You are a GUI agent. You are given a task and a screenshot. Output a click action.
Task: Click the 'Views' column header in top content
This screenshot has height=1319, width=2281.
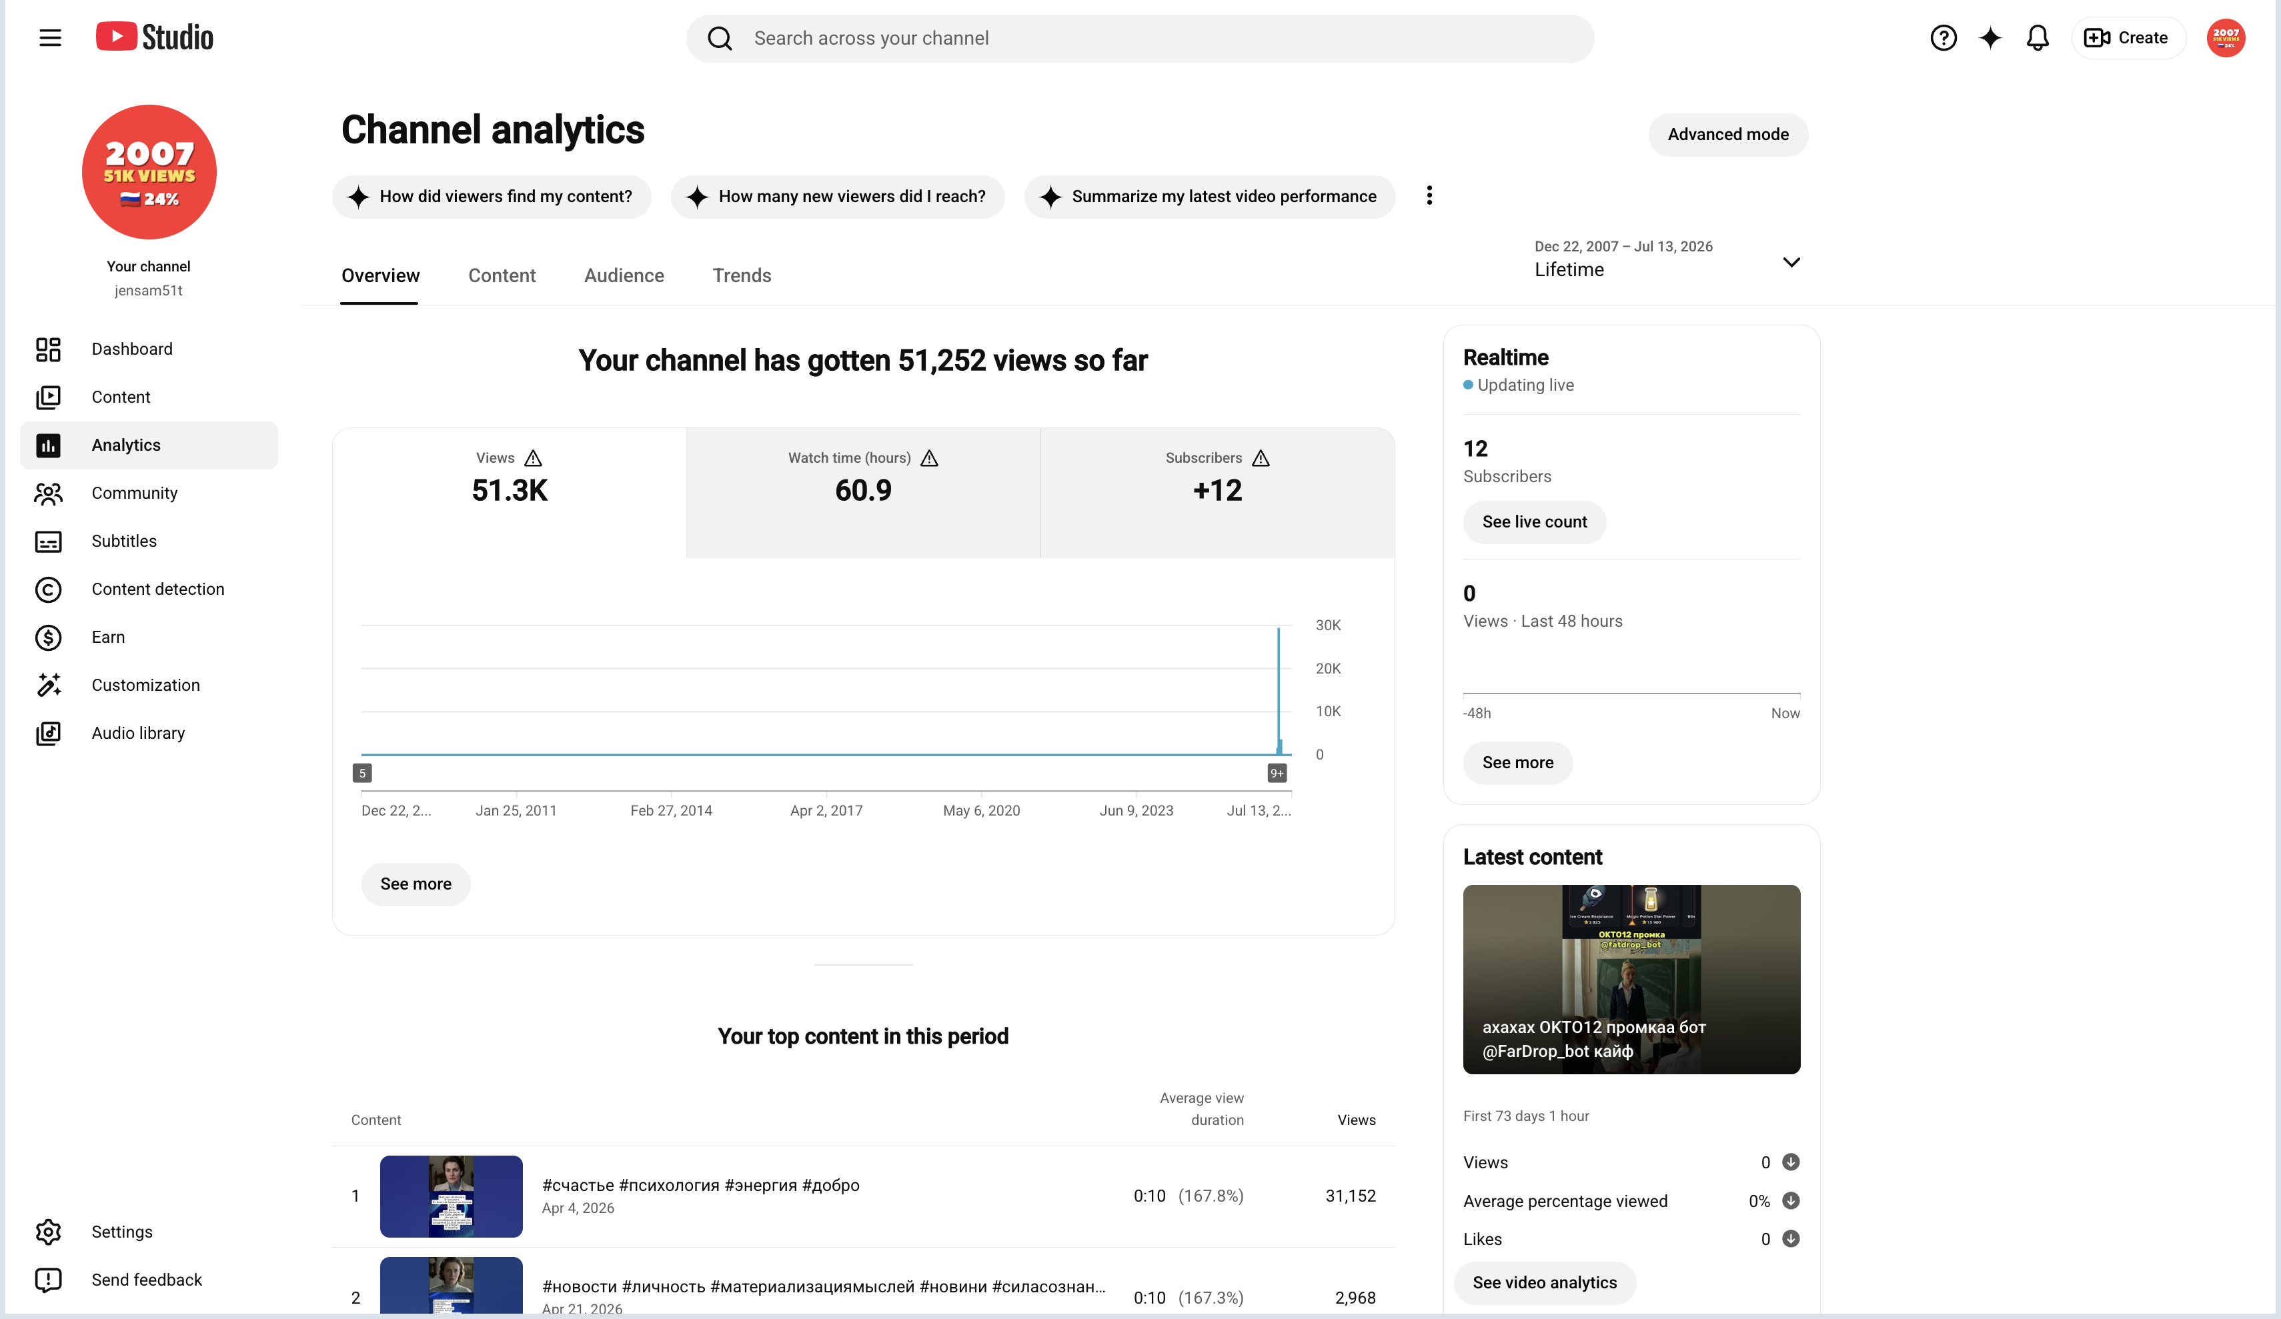(x=1356, y=1120)
